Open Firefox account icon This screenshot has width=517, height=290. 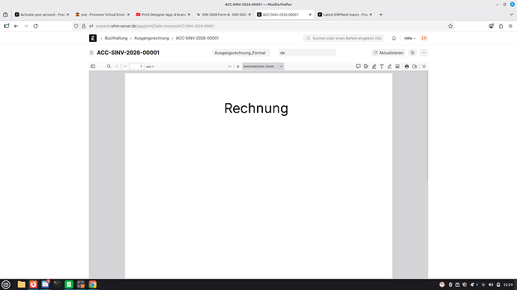(x=492, y=26)
